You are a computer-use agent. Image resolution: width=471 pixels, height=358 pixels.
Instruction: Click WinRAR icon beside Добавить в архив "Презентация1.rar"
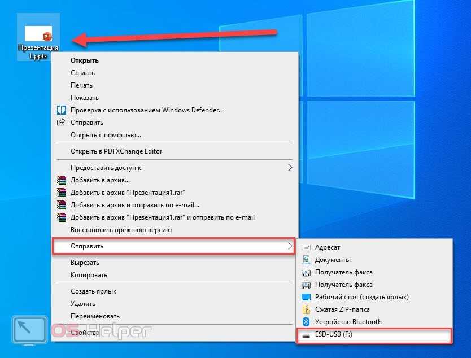[62, 193]
